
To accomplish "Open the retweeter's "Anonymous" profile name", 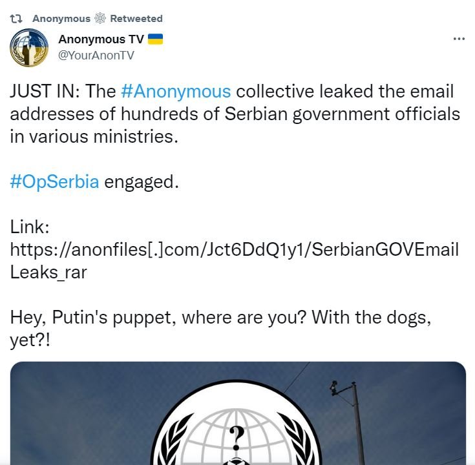I will (61, 18).
